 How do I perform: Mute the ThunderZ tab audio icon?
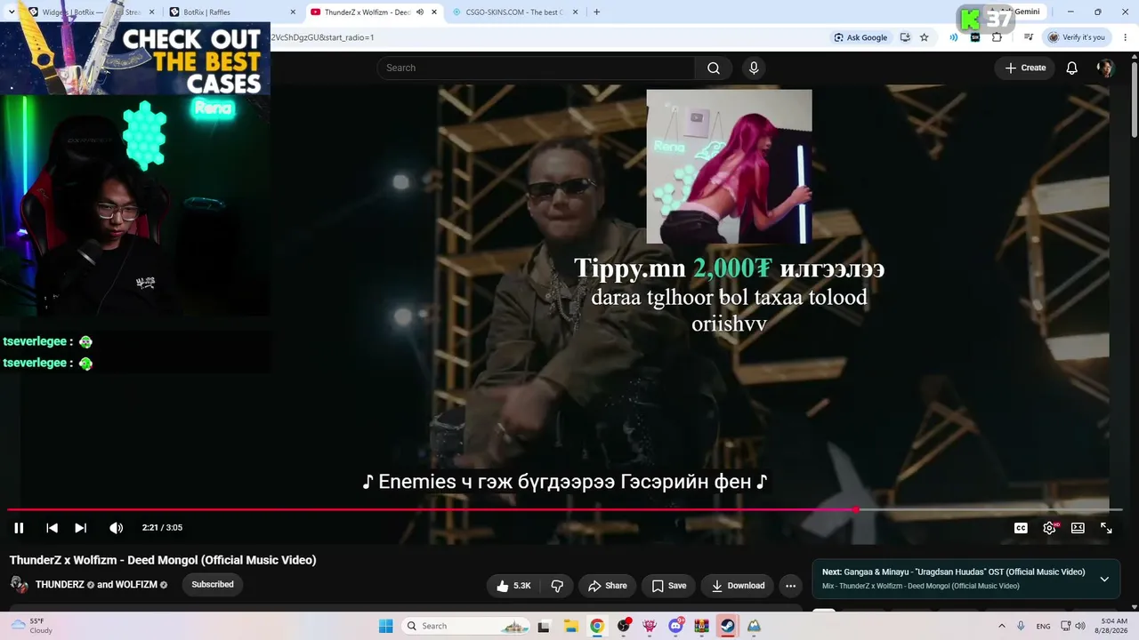[x=420, y=12]
